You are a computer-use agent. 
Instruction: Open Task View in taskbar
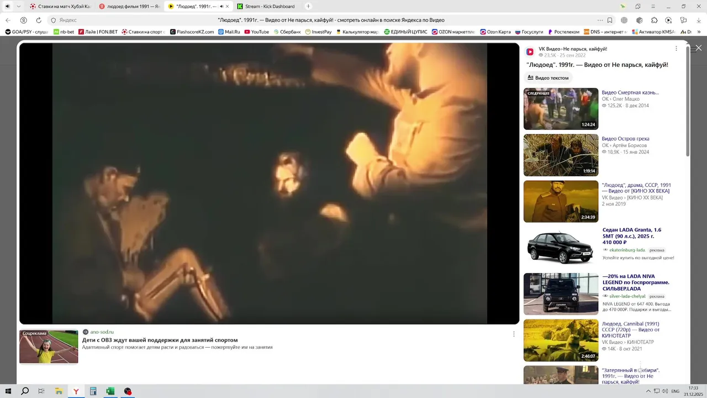pyautogui.click(x=41, y=391)
